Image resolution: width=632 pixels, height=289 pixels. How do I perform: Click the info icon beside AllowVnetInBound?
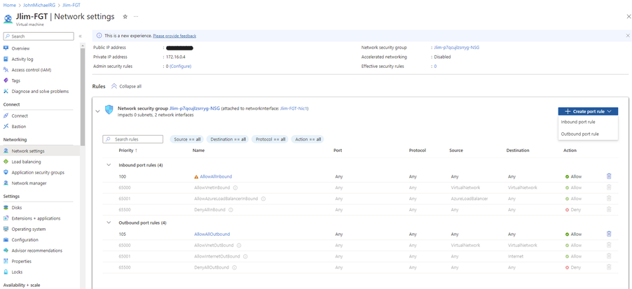coord(235,188)
